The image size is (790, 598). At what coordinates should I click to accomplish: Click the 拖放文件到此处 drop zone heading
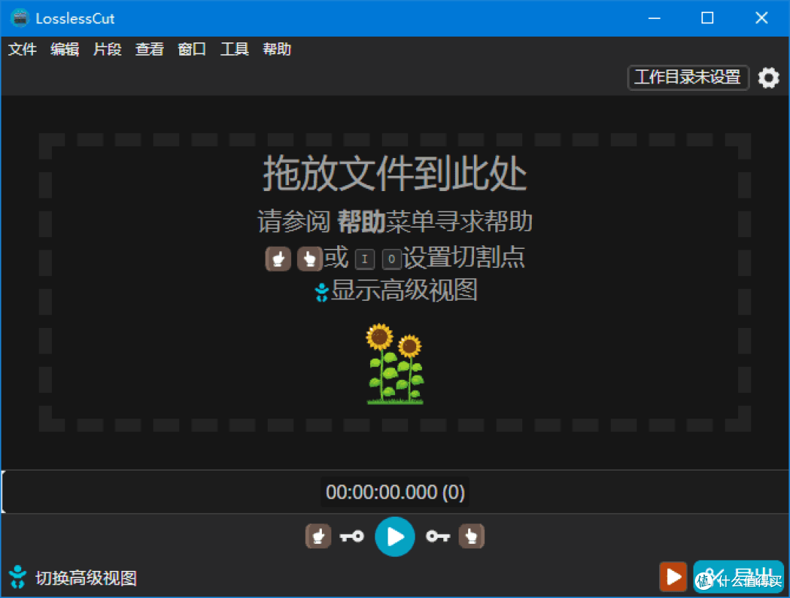click(395, 173)
